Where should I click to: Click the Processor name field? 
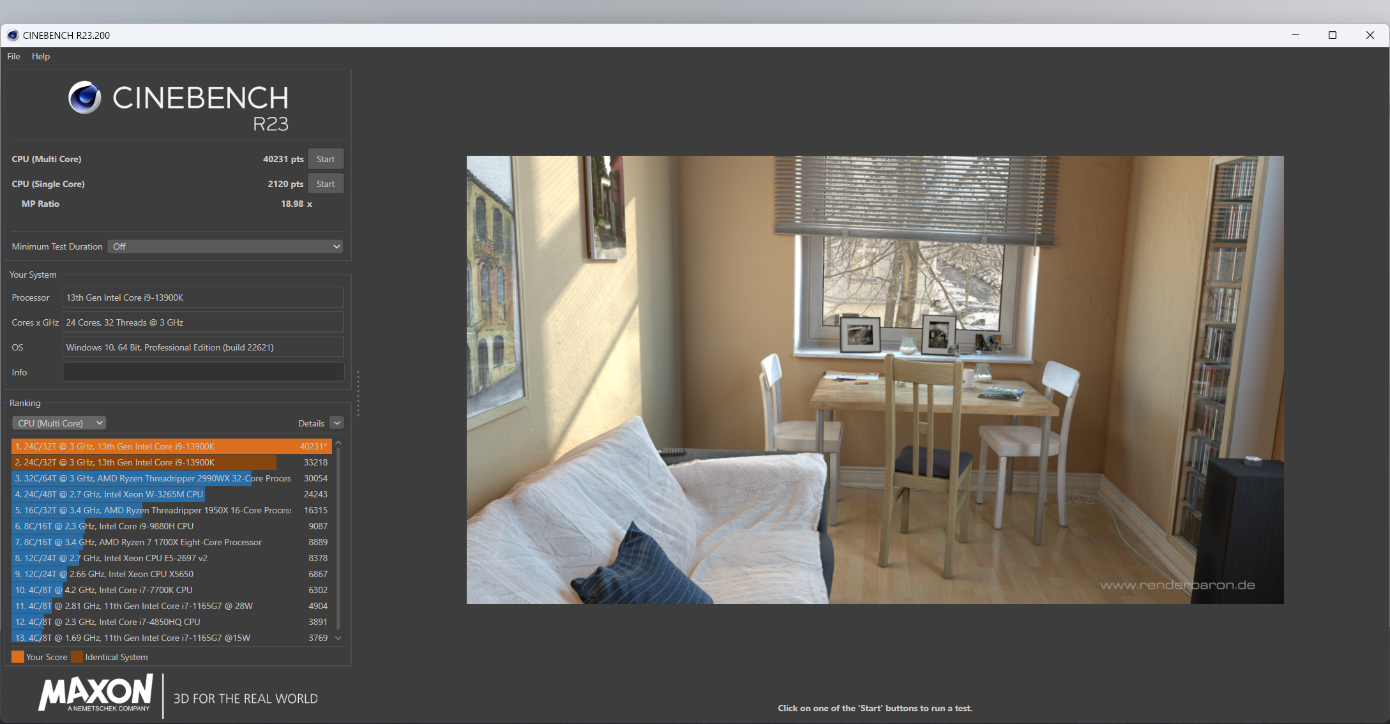coord(203,298)
